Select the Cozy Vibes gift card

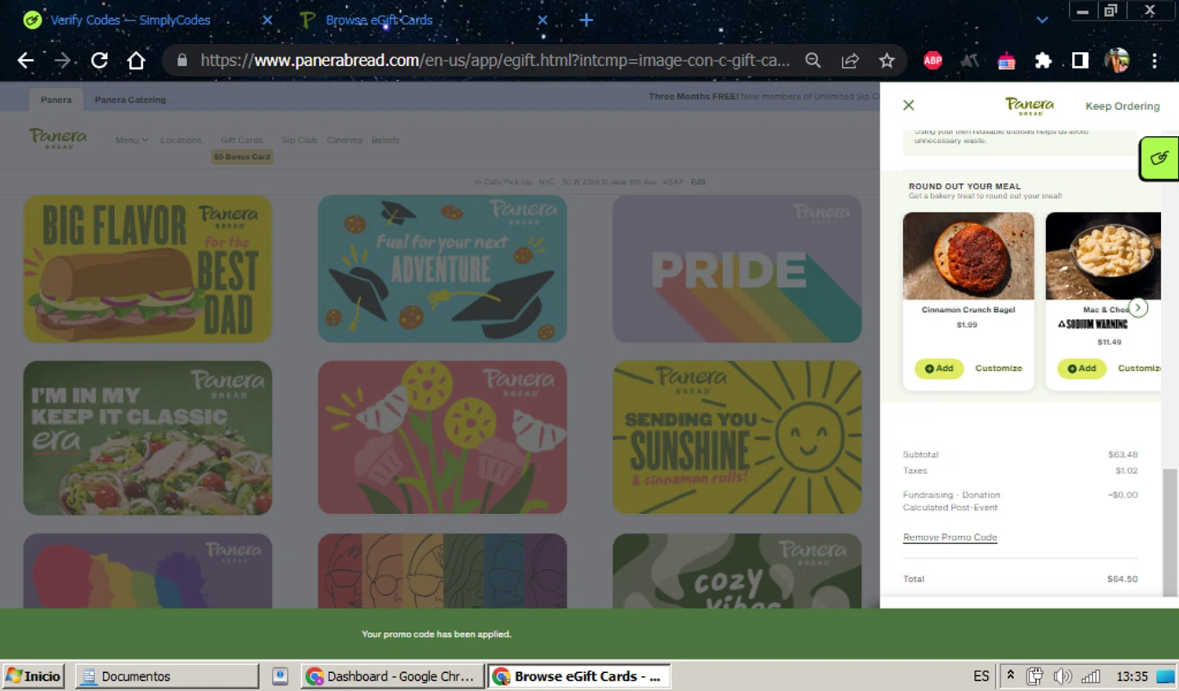pyautogui.click(x=737, y=572)
